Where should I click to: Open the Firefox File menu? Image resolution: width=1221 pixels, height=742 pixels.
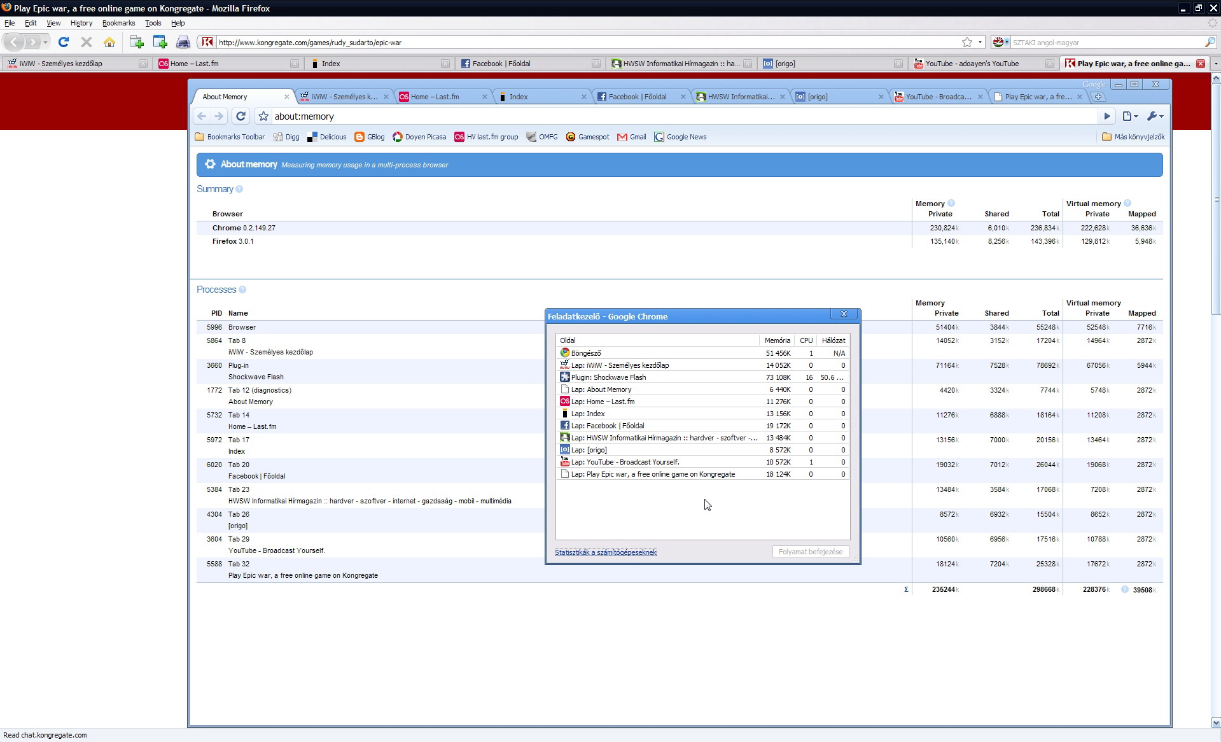tap(10, 23)
